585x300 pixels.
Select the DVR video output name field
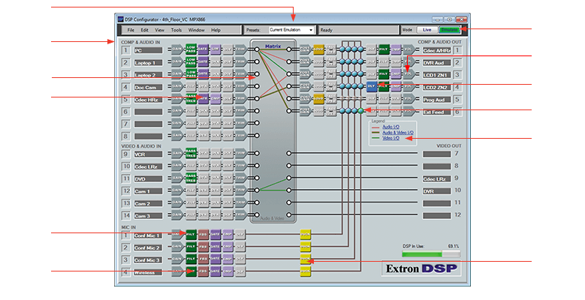(x=436, y=191)
